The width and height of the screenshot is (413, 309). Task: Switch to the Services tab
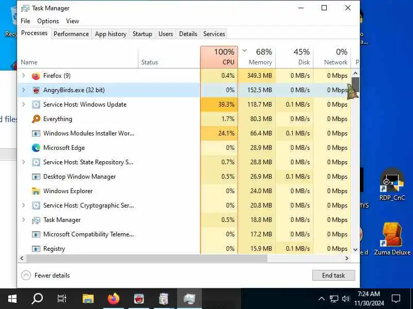tap(214, 34)
